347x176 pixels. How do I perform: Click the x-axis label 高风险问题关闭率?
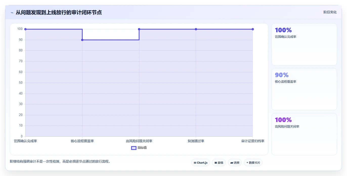(139, 141)
